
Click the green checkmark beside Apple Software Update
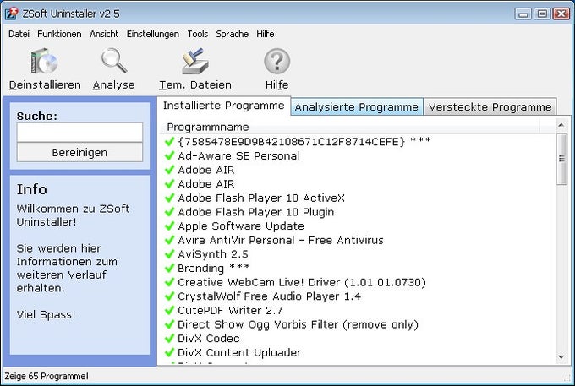click(x=169, y=226)
